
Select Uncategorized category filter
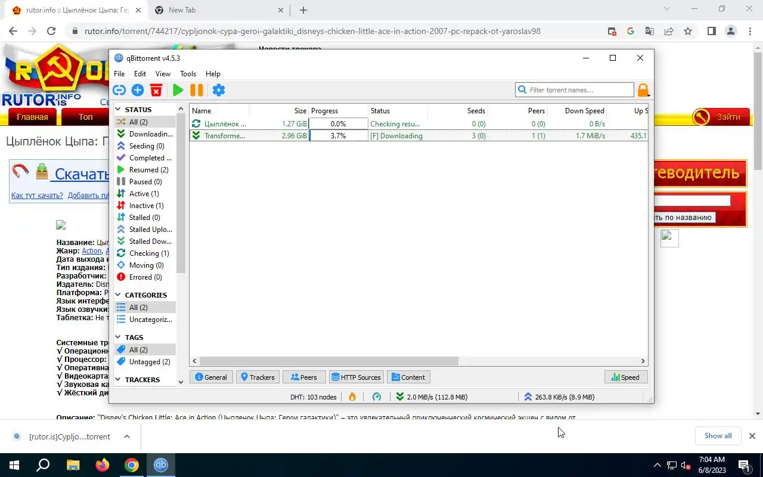[145, 320]
